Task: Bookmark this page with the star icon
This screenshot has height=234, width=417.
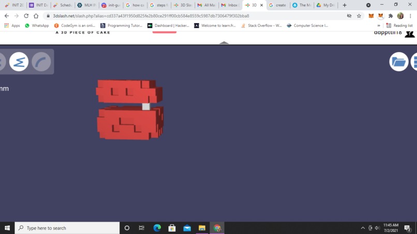Action: tap(359, 16)
